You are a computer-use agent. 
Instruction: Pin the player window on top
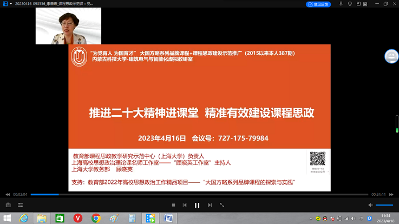coord(340,4)
